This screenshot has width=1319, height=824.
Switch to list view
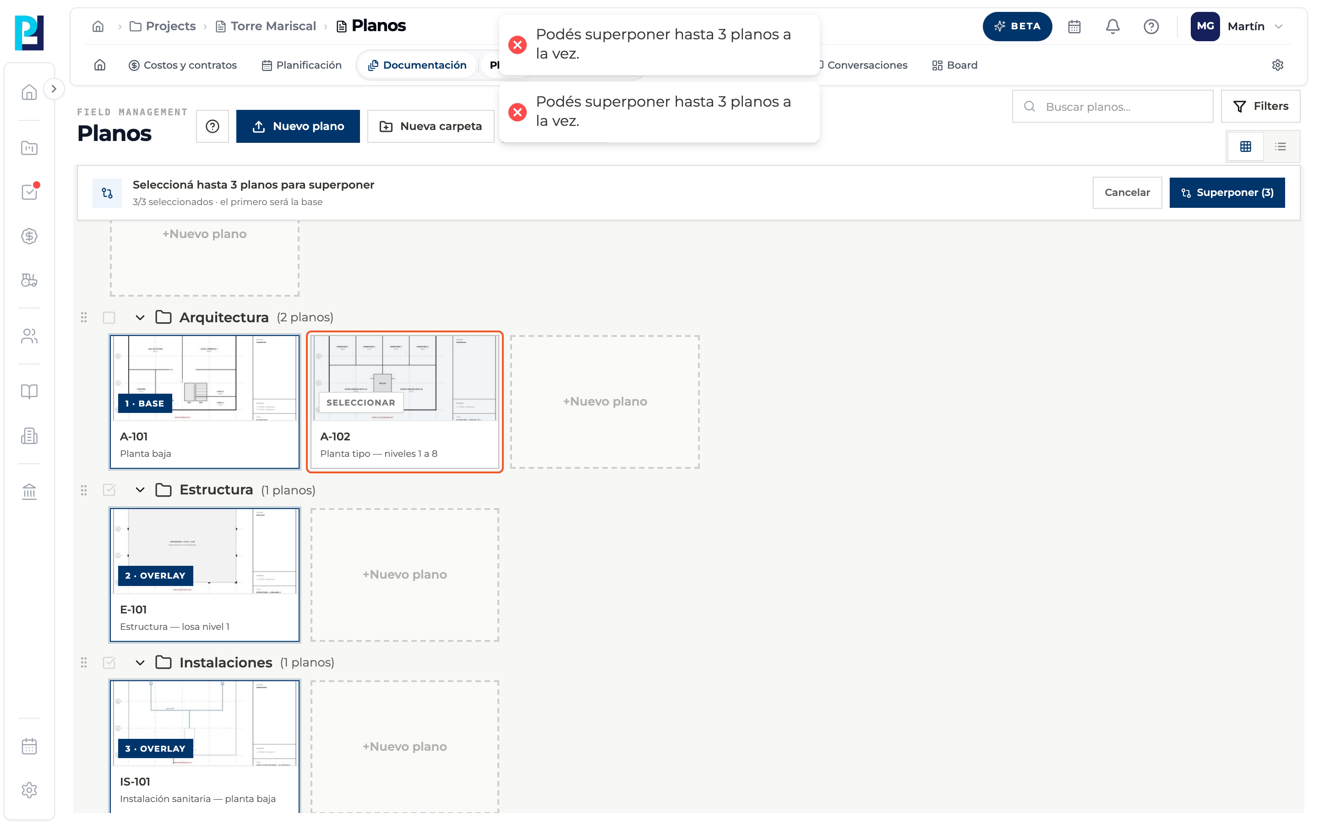(1281, 146)
